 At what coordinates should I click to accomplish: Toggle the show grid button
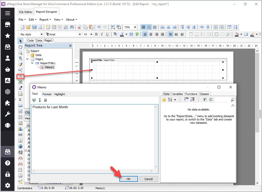143,27
